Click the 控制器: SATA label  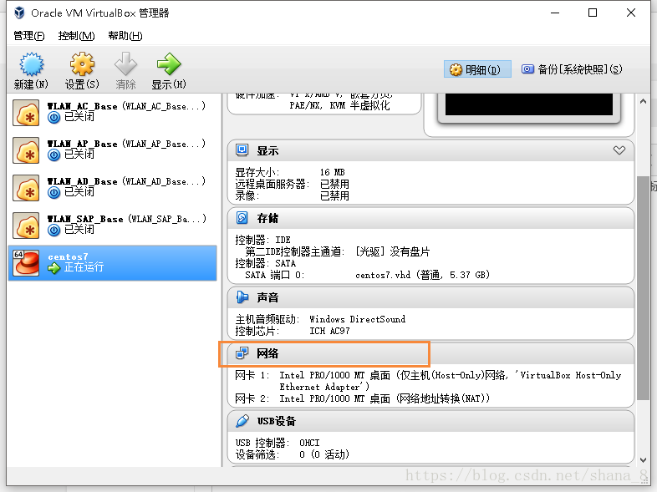coord(265,263)
